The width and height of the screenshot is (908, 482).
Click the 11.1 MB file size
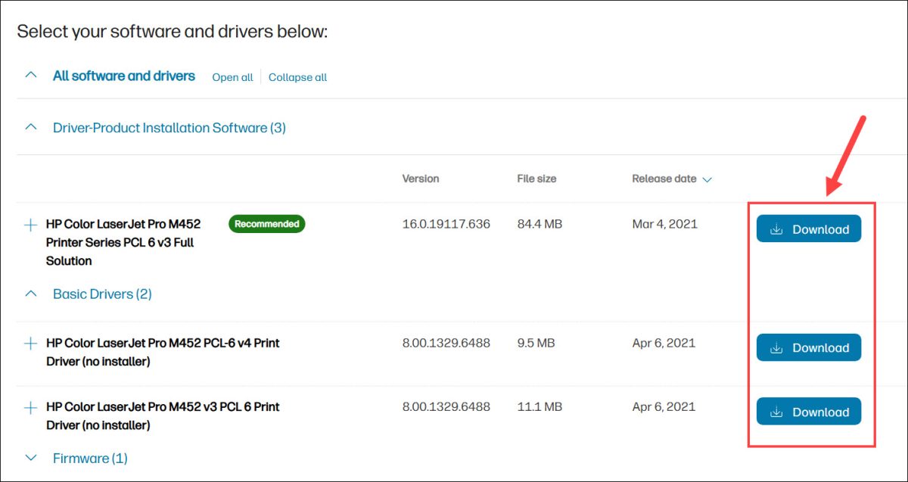tap(540, 406)
